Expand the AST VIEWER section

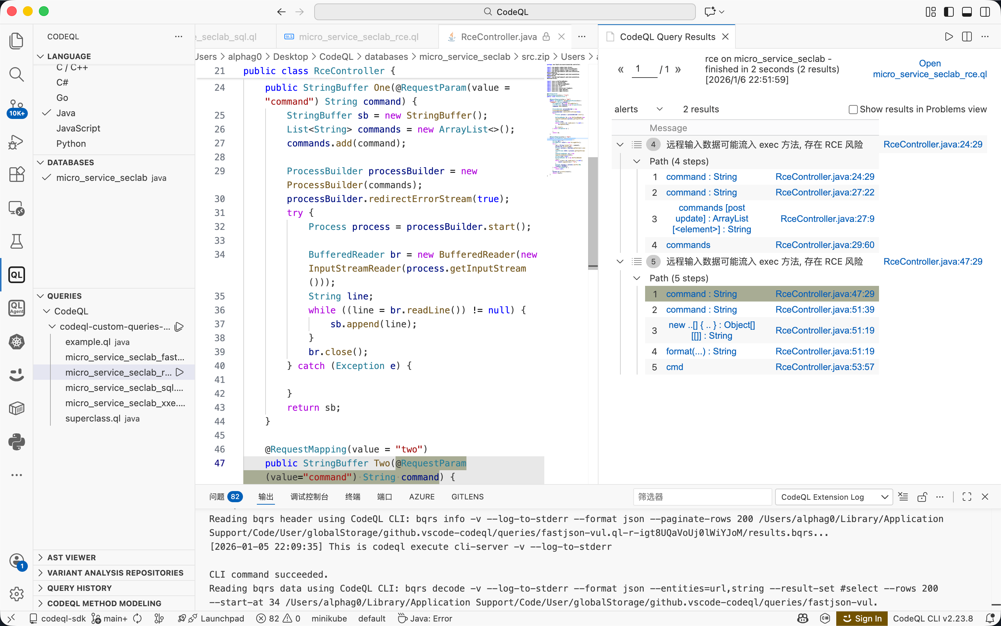[x=71, y=557]
